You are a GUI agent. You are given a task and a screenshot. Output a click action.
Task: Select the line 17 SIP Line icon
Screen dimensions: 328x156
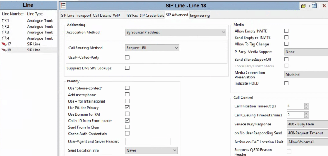click(4, 44)
